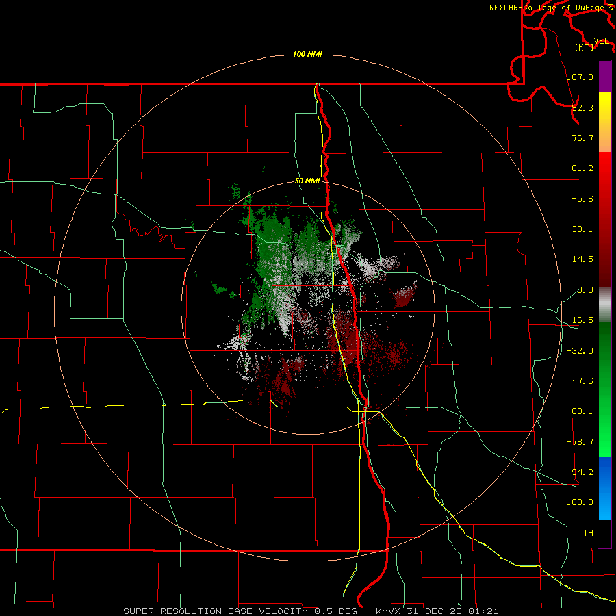
Task: Pick the green segment of velocity scale
Action: pos(604,389)
